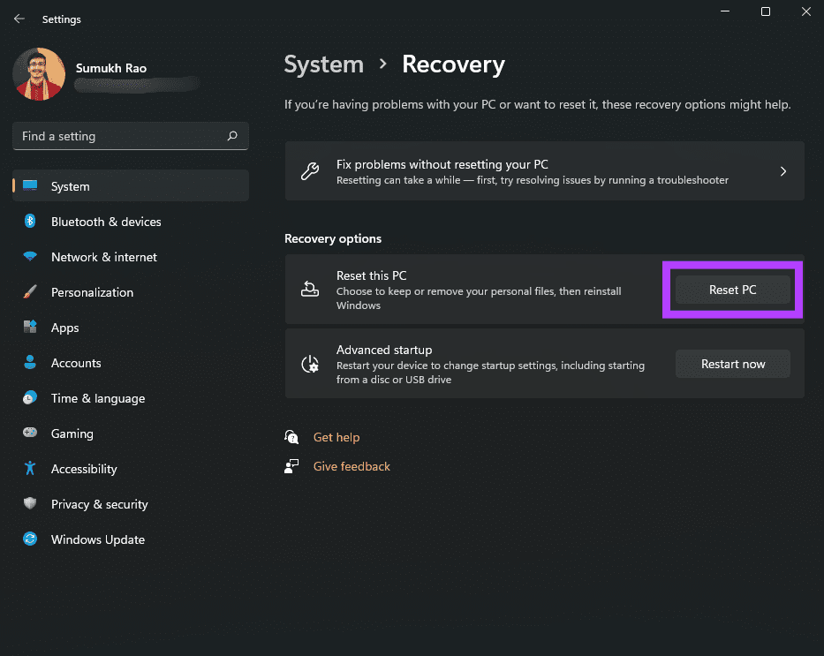Click the Reset this PC icon

point(309,289)
